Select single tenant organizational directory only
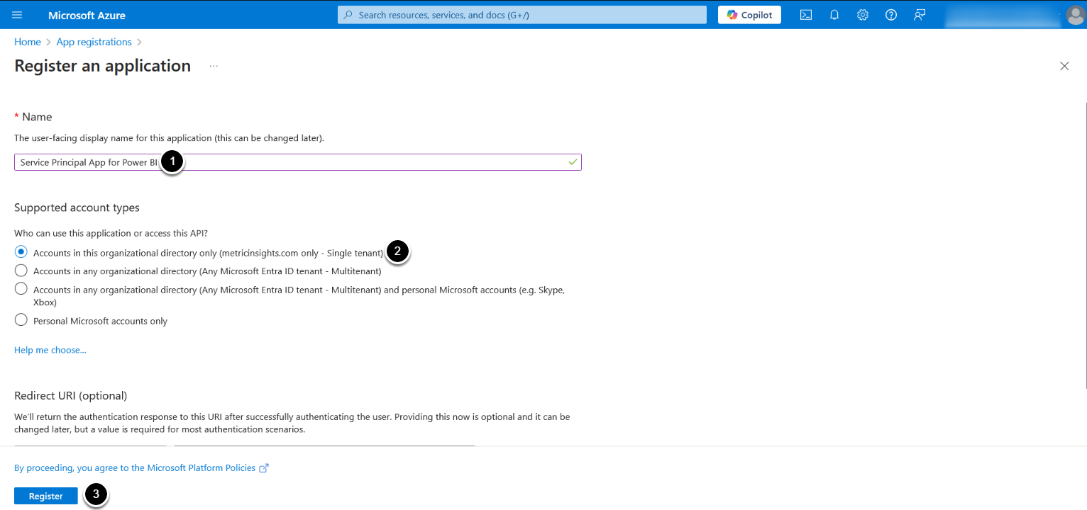The height and width of the screenshot is (510, 1087). pos(21,252)
